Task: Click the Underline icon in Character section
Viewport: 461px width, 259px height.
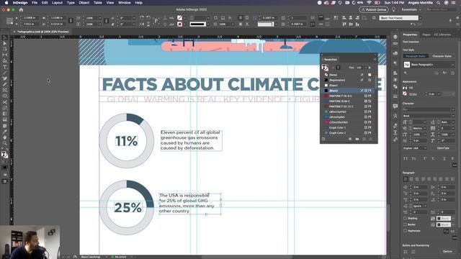Action: [x=444, y=158]
